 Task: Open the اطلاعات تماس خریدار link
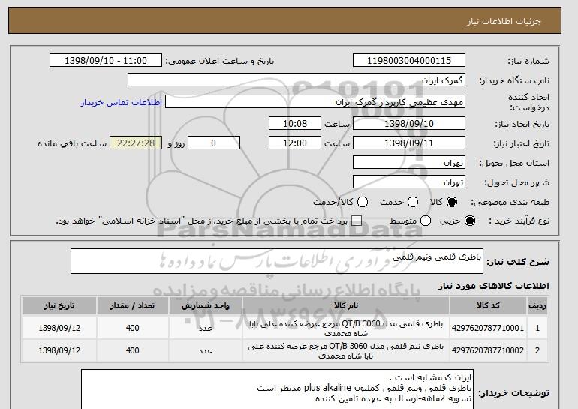[122, 102]
